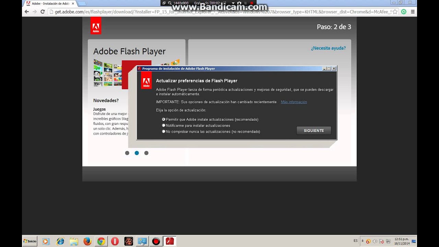This screenshot has height=247, width=439.
Task: Click the ES language indicator
Action: (355, 241)
